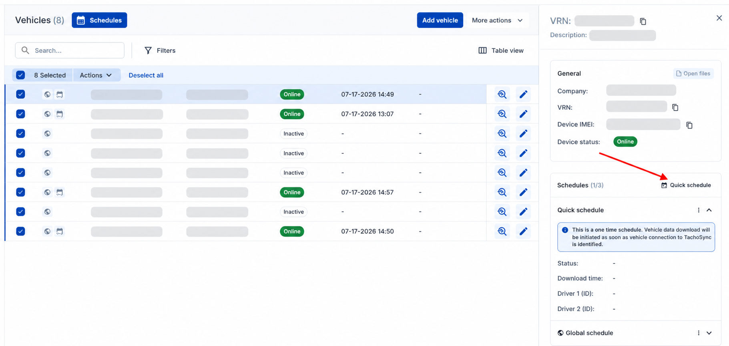The height and width of the screenshot is (346, 729).
Task: Click the Add vehicle button
Action: (440, 20)
